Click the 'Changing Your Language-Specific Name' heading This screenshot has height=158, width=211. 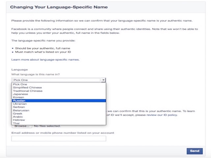point(59,7)
